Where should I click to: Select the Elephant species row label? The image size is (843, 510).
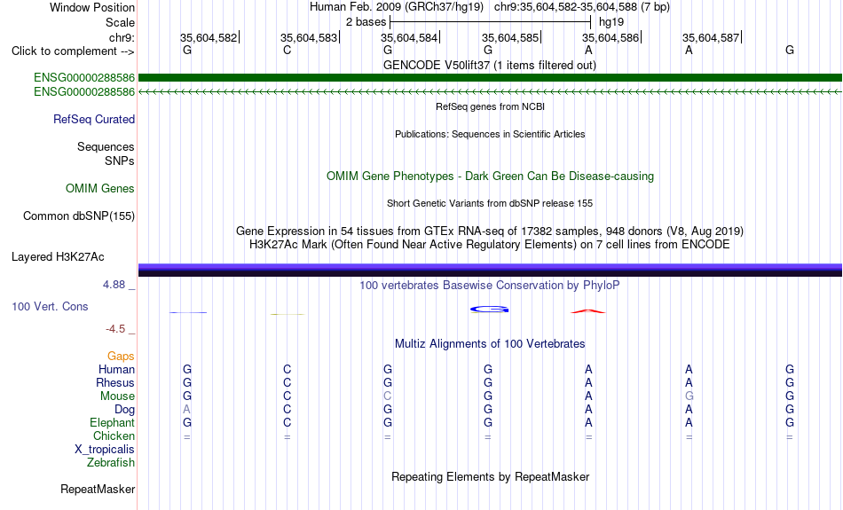(x=113, y=423)
